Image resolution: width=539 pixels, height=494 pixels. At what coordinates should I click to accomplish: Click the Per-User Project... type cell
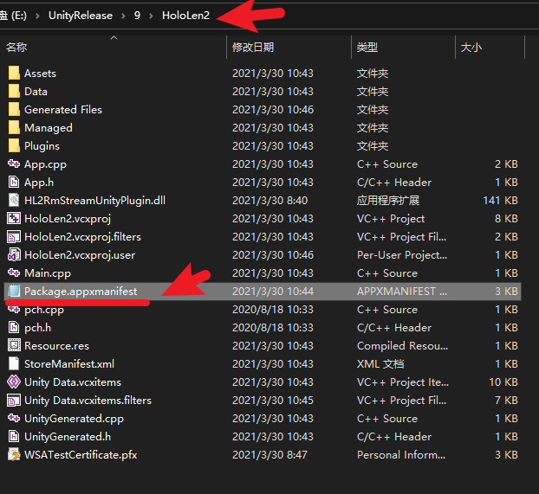point(402,254)
